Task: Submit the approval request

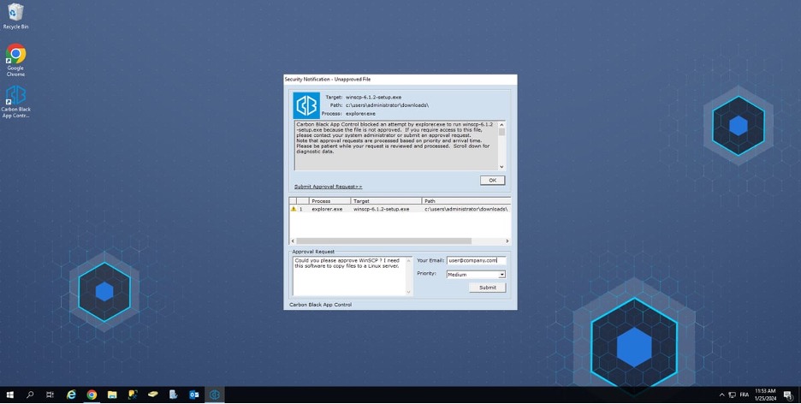Action: (487, 288)
